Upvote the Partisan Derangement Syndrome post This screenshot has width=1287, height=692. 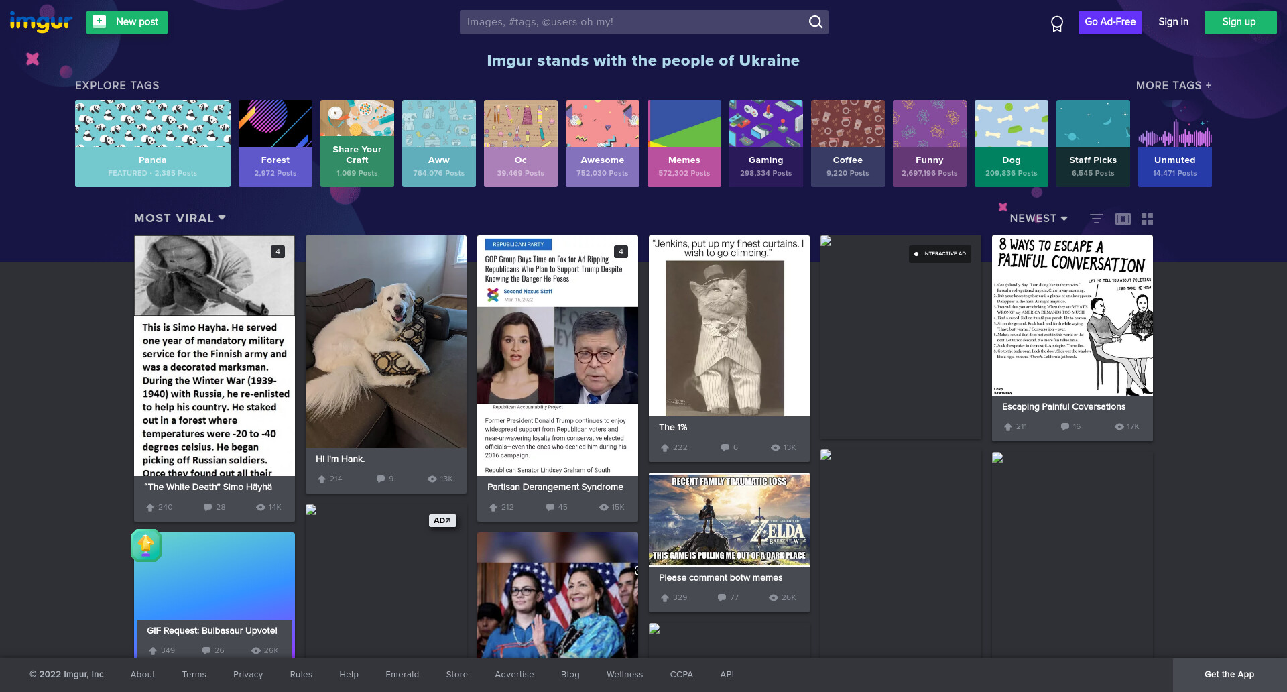coord(493,508)
